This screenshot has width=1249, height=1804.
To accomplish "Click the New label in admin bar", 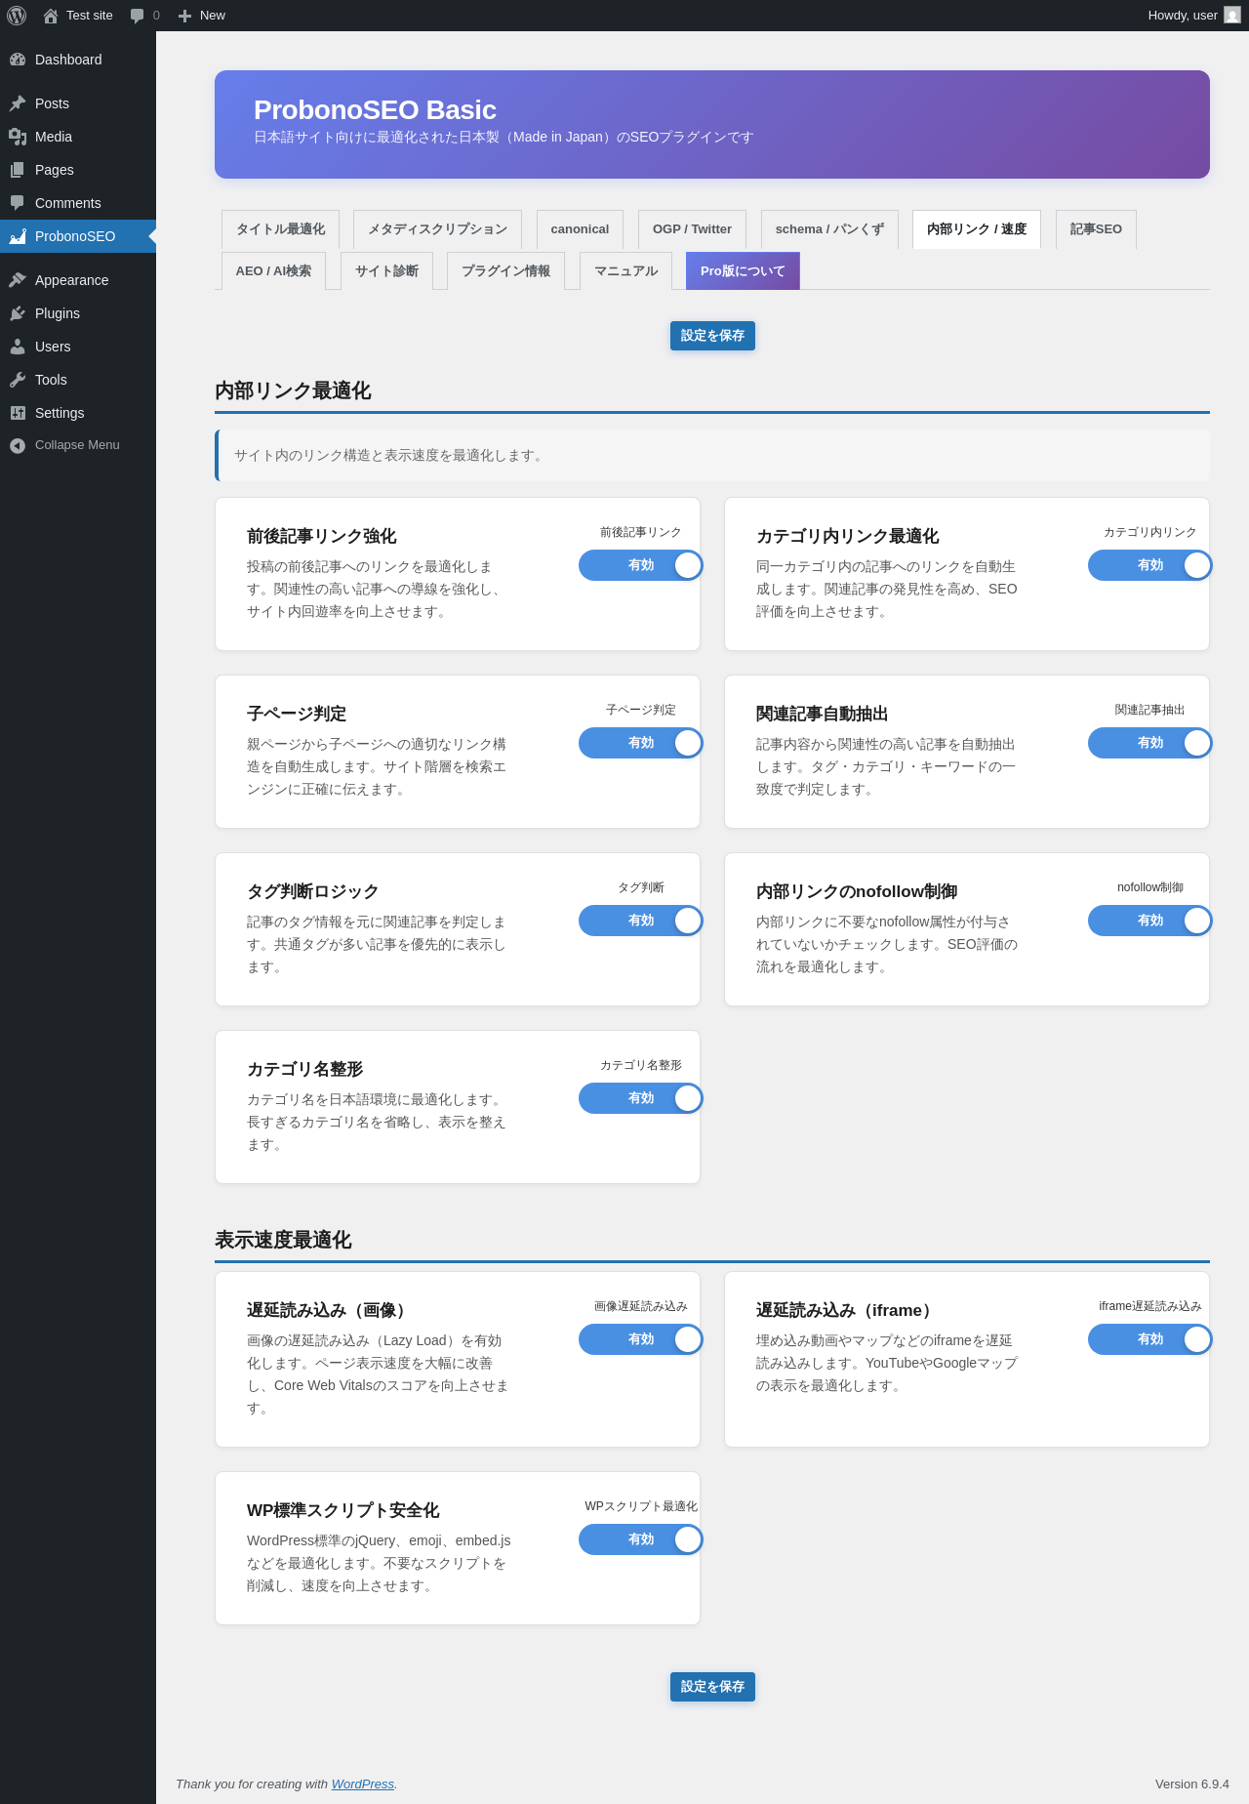I will [x=213, y=16].
